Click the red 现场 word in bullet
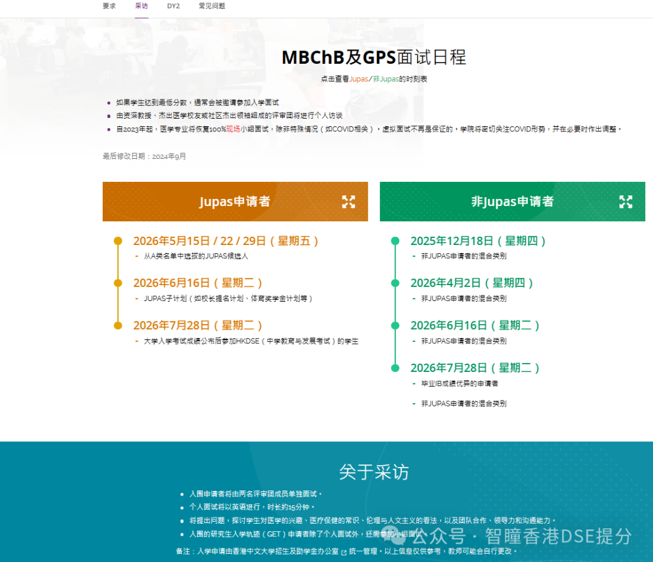The image size is (653, 562). [x=233, y=129]
